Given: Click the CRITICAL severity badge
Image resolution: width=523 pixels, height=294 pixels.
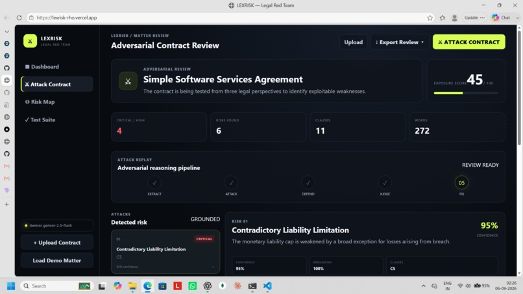Looking at the screenshot, I should tap(204, 239).
